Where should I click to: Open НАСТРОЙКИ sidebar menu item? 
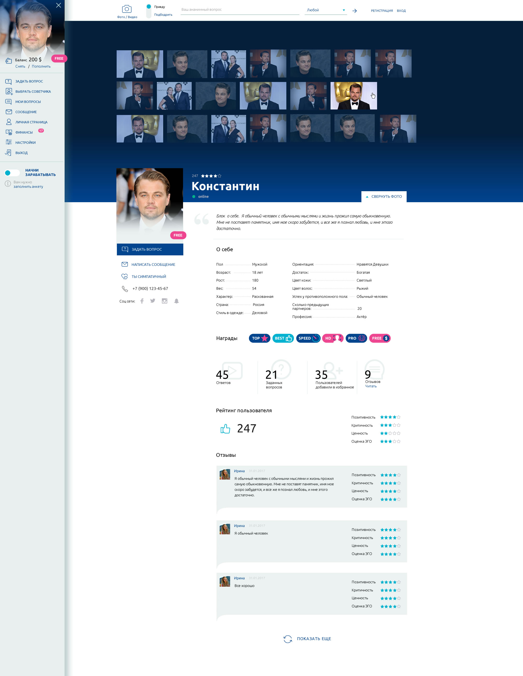25,143
